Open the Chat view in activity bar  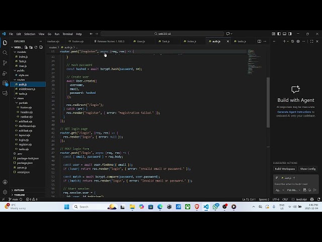click(5, 93)
